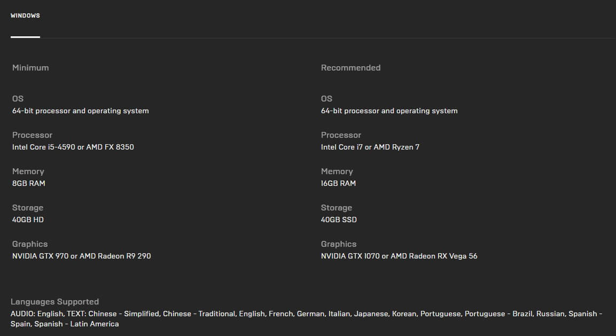Click the Minimum column heading
616x336 pixels.
(30, 68)
